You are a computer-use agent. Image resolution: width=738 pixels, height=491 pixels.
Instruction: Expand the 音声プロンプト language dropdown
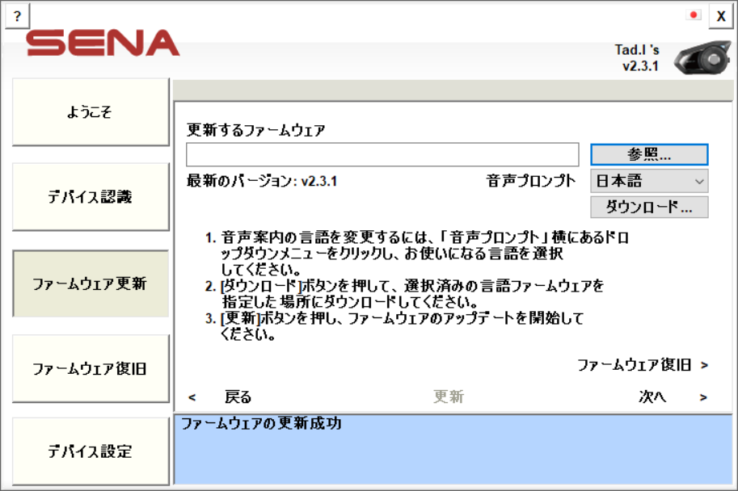click(649, 181)
